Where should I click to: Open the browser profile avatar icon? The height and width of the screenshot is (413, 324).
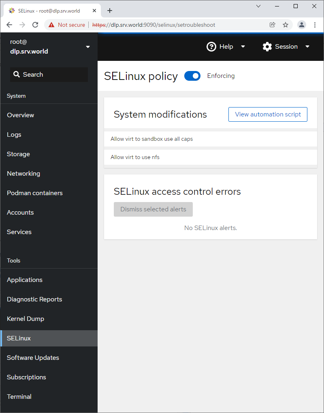click(x=302, y=25)
